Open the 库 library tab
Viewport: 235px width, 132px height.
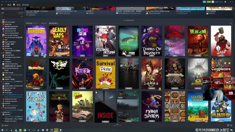[x=14, y=5]
